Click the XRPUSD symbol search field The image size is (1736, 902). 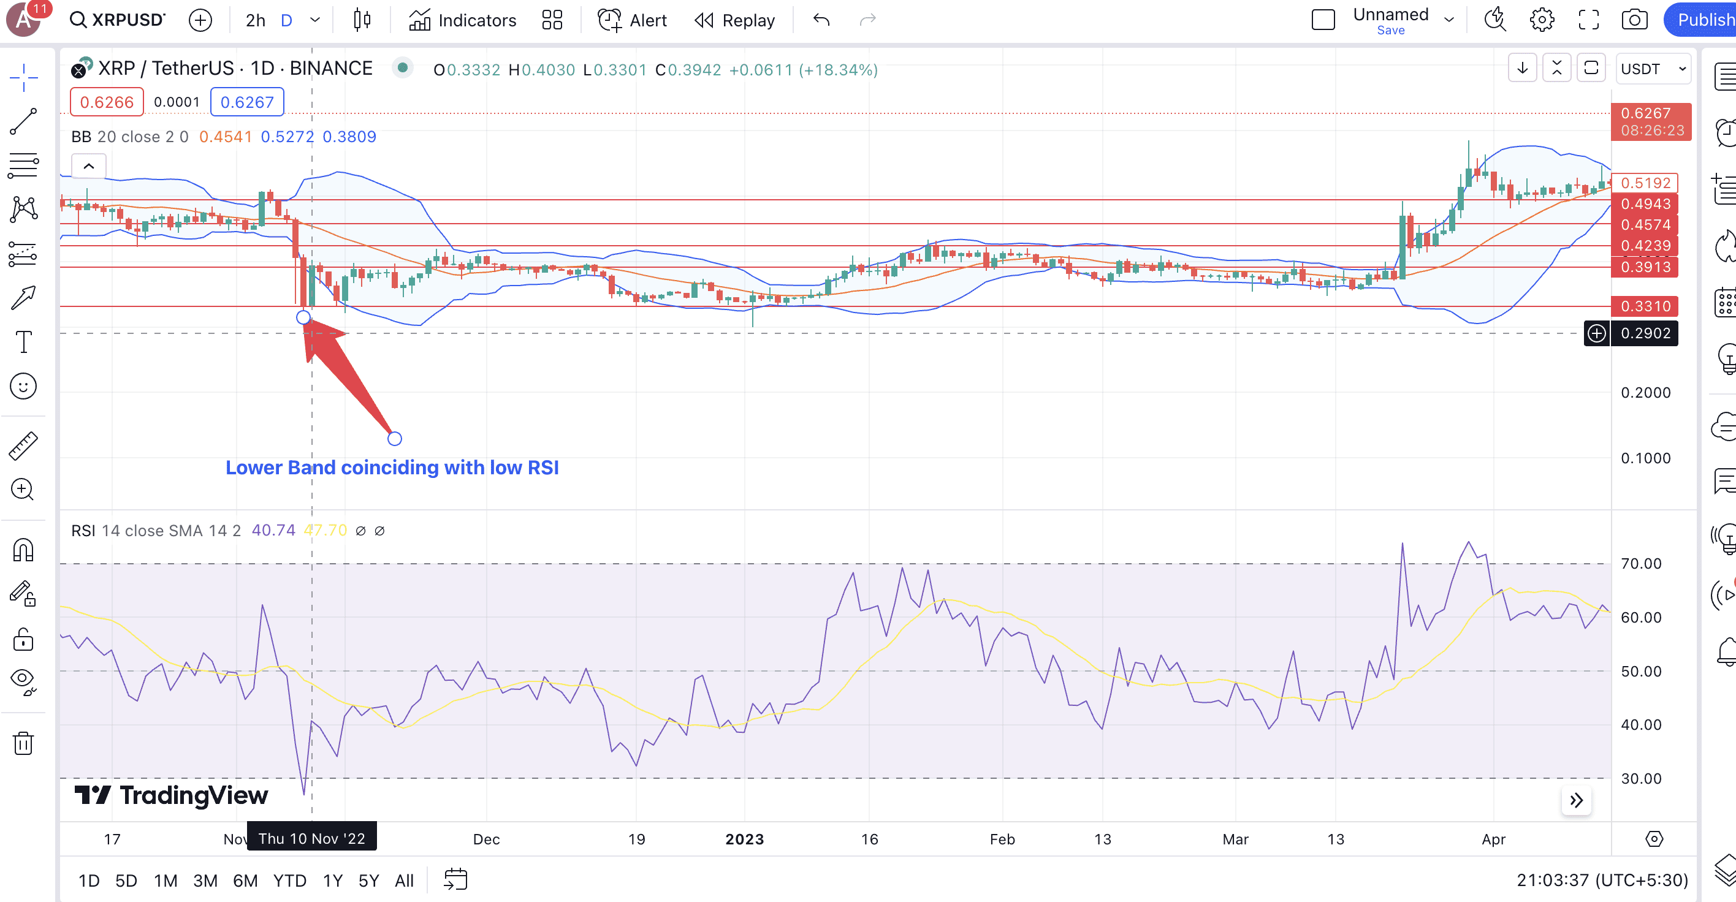[118, 20]
